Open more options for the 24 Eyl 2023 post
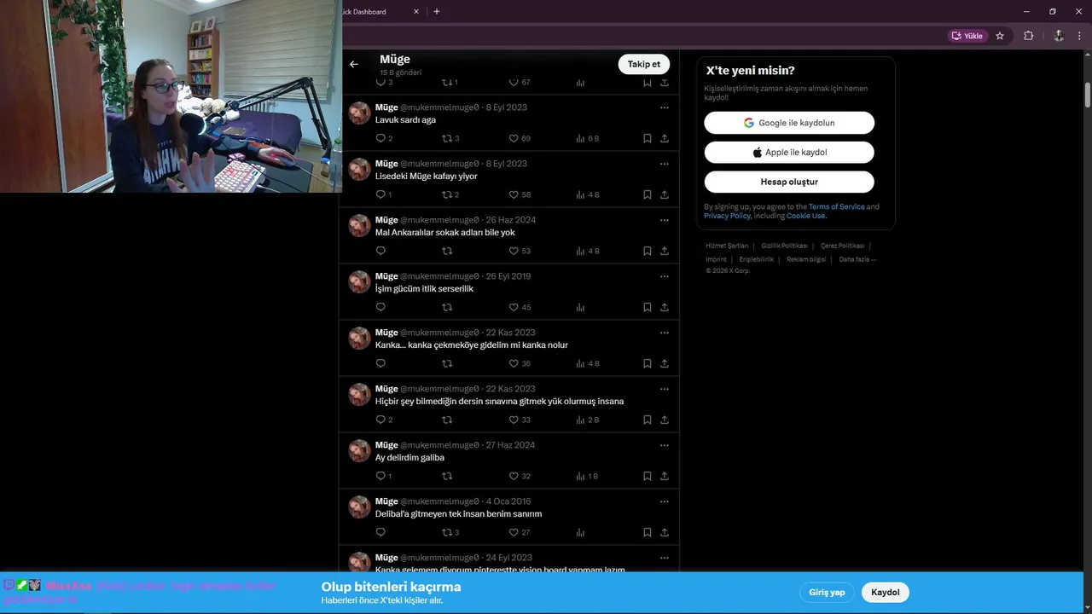Viewport: 1092px width, 614px height. pyautogui.click(x=665, y=558)
